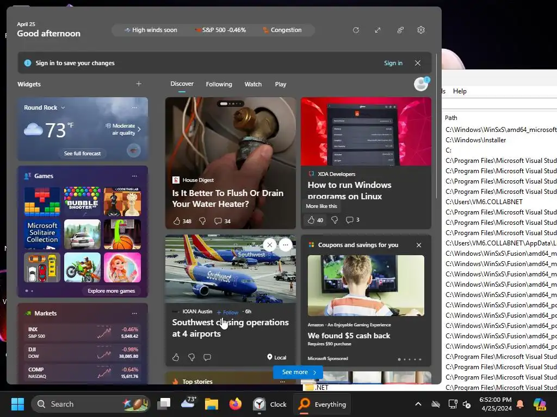
Task: Open DJI DOW market row
Action: tap(83, 352)
